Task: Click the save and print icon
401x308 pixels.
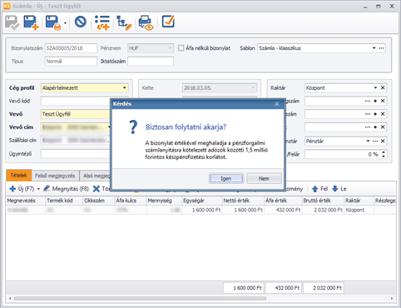Action: pos(53,22)
